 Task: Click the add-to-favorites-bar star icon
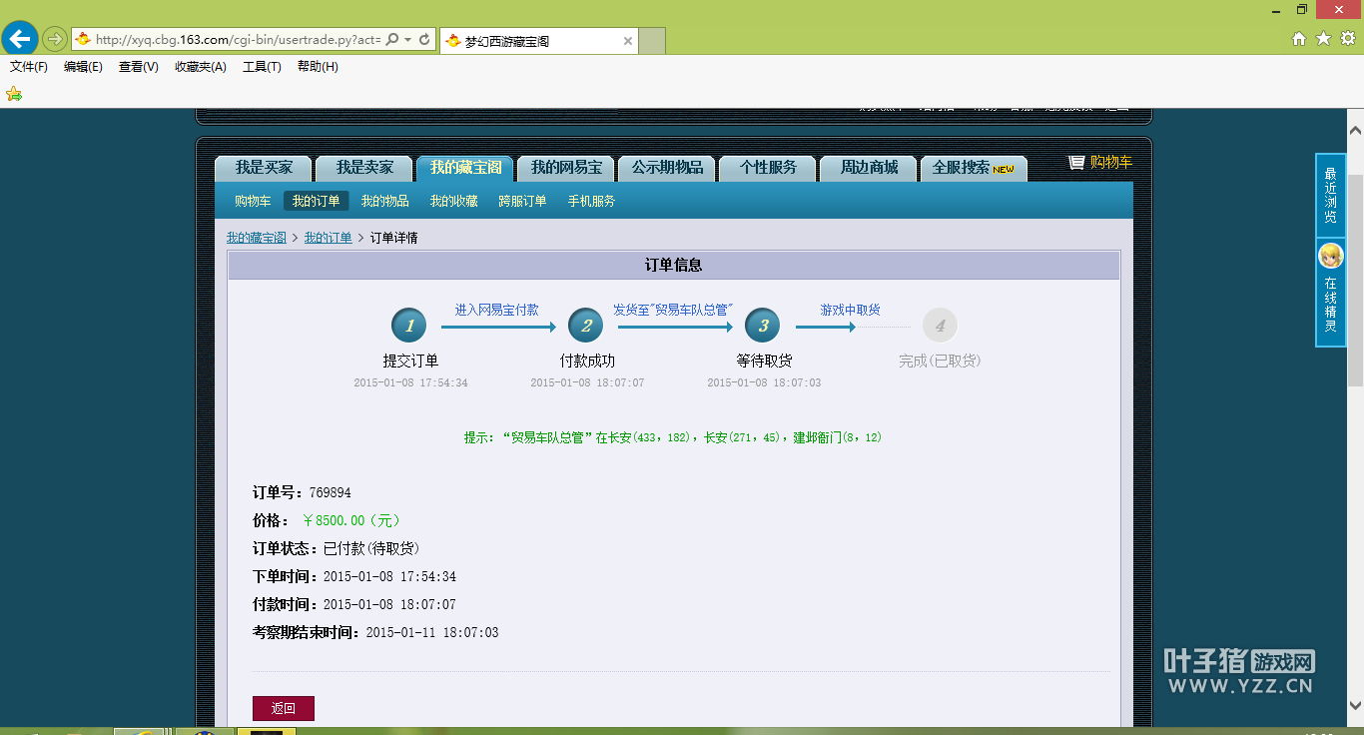click(14, 94)
